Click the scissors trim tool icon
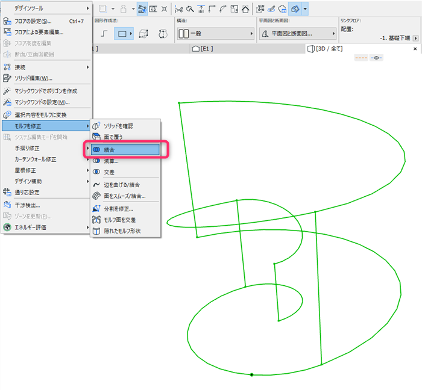The image size is (422, 390). click(178, 9)
